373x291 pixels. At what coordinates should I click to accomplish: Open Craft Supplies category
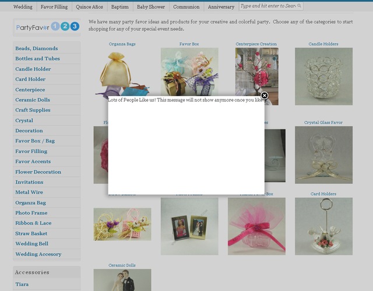click(33, 110)
